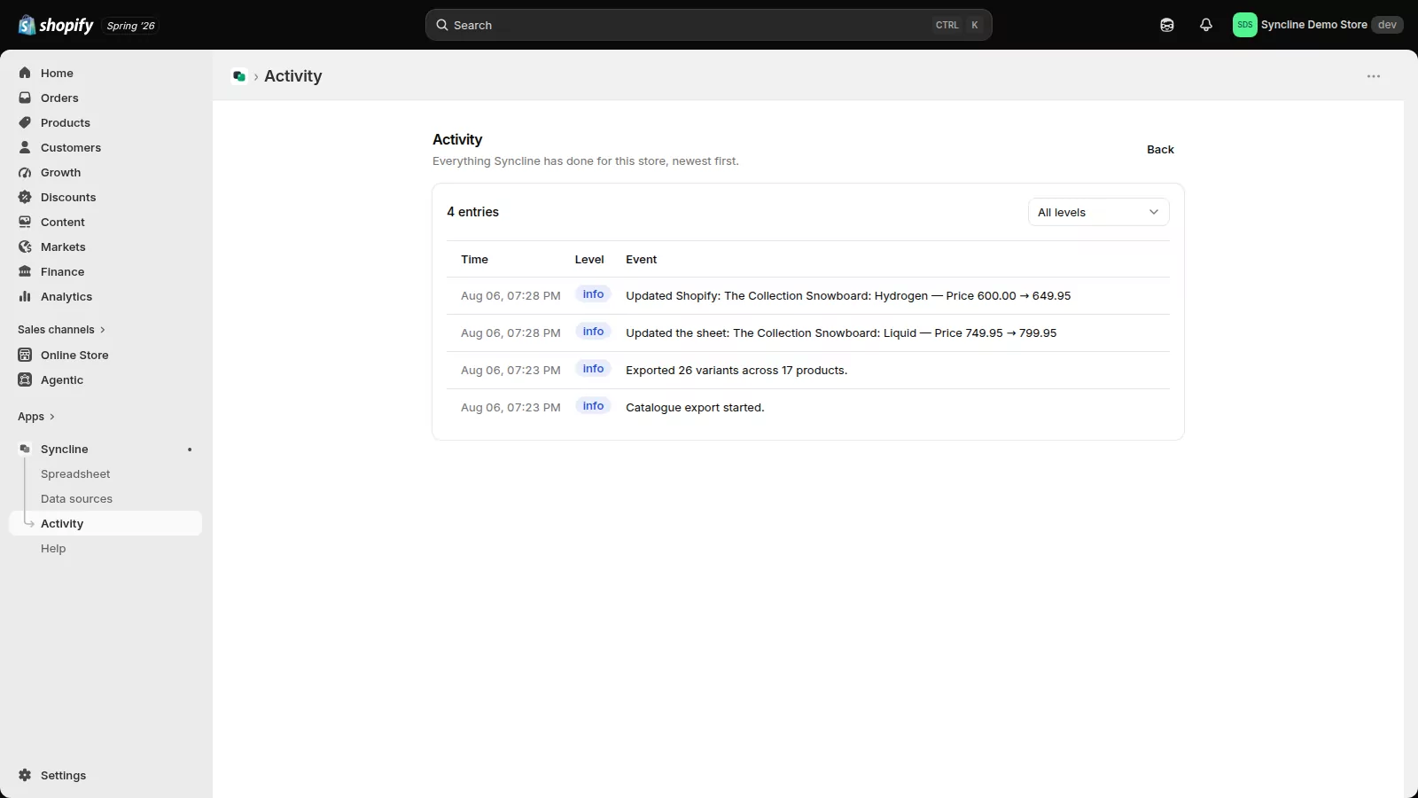
Task: Open the Syncline Demo Store account menu
Action: [x=1318, y=25]
